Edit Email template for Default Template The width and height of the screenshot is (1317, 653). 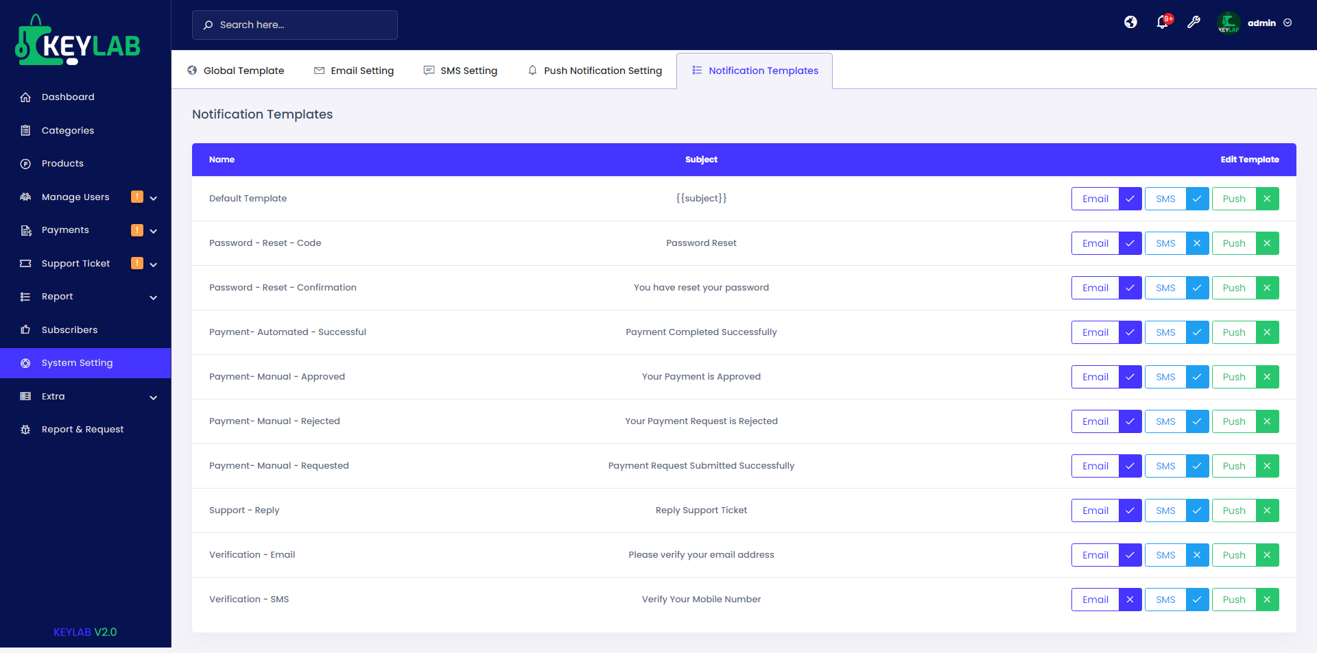(1095, 199)
